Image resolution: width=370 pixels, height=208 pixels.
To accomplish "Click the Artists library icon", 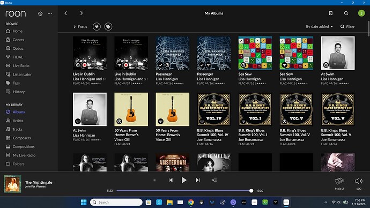I will pyautogui.click(x=8, y=121).
